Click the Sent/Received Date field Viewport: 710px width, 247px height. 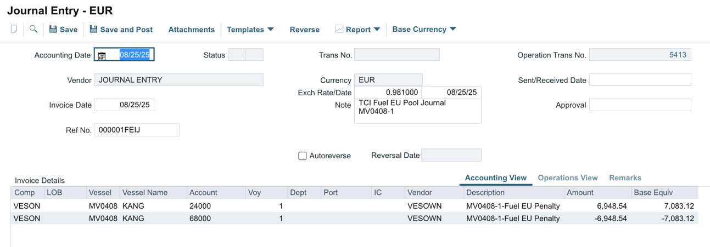coord(640,80)
